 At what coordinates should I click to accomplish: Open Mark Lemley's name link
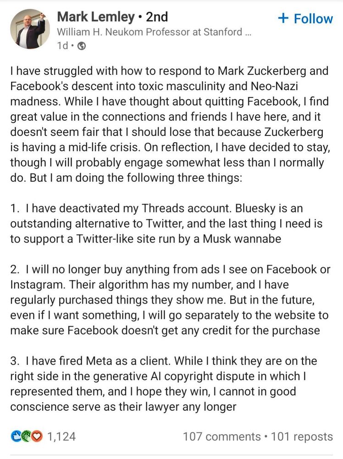[96, 17]
